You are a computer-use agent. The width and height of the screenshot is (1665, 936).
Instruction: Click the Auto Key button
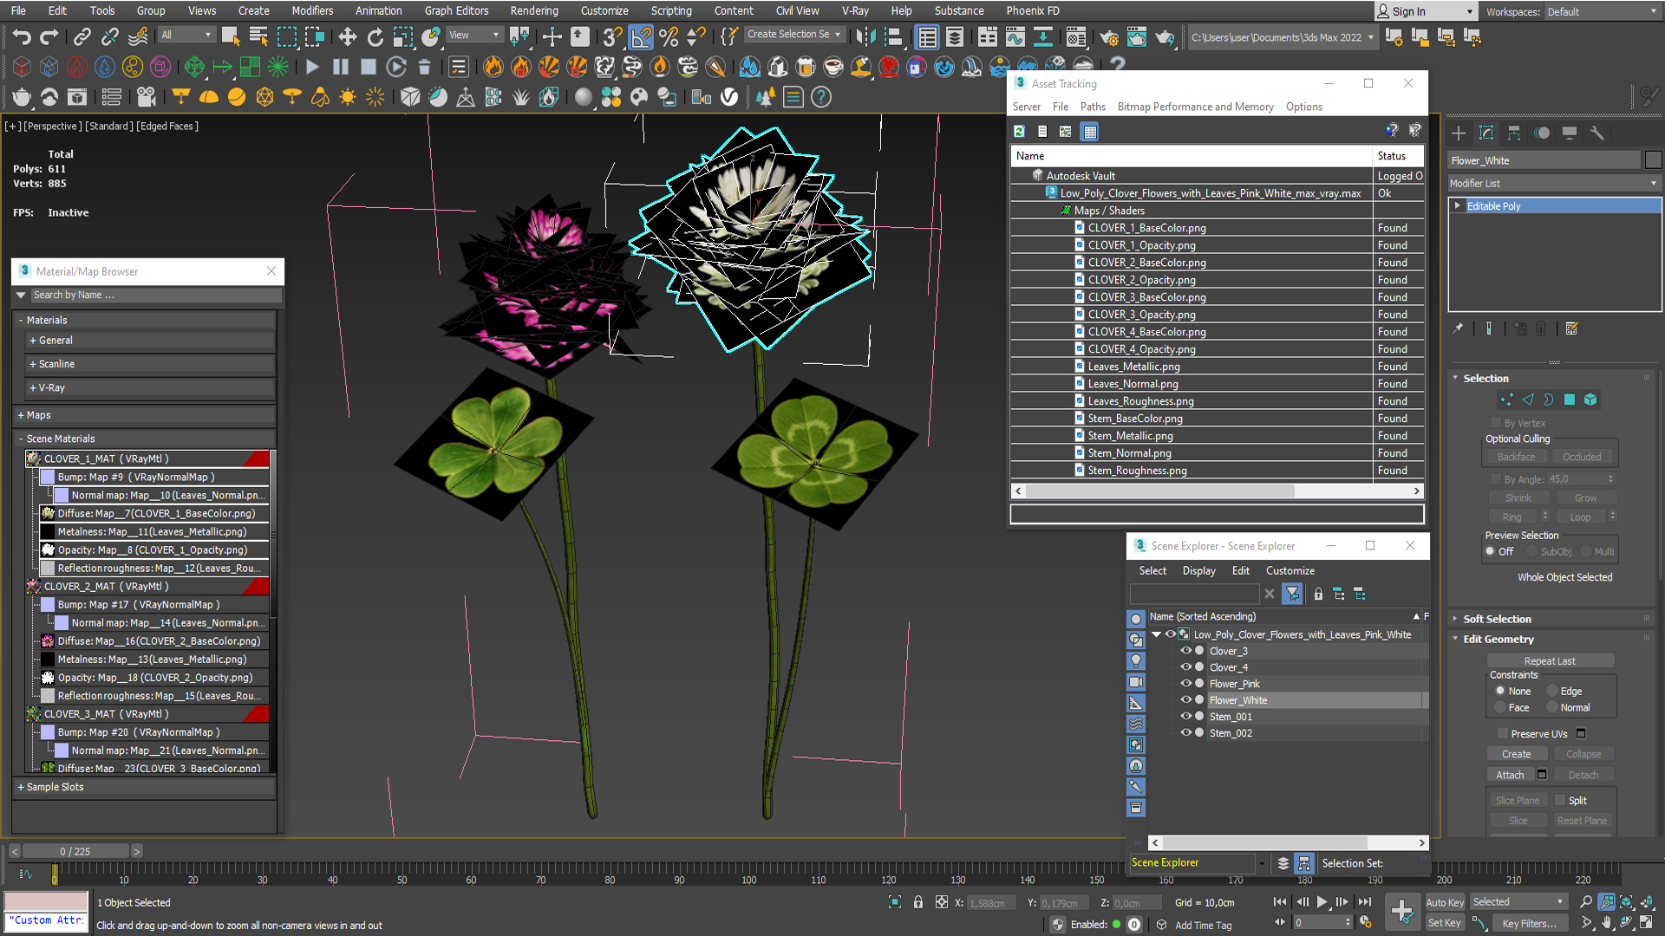pos(1445,902)
